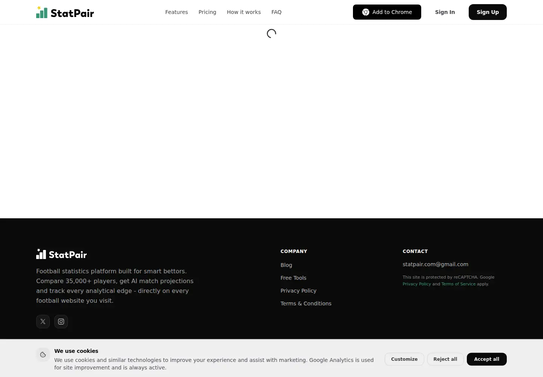Click Reject all cookies

(x=445, y=359)
